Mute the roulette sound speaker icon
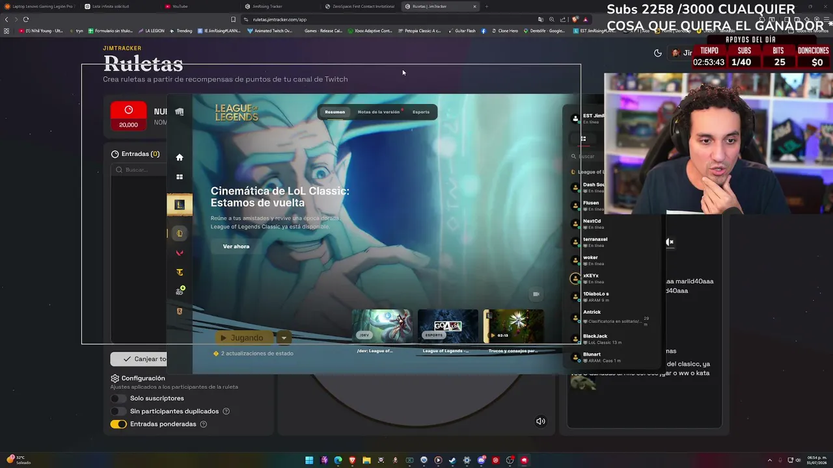833x468 pixels. pyautogui.click(x=540, y=421)
